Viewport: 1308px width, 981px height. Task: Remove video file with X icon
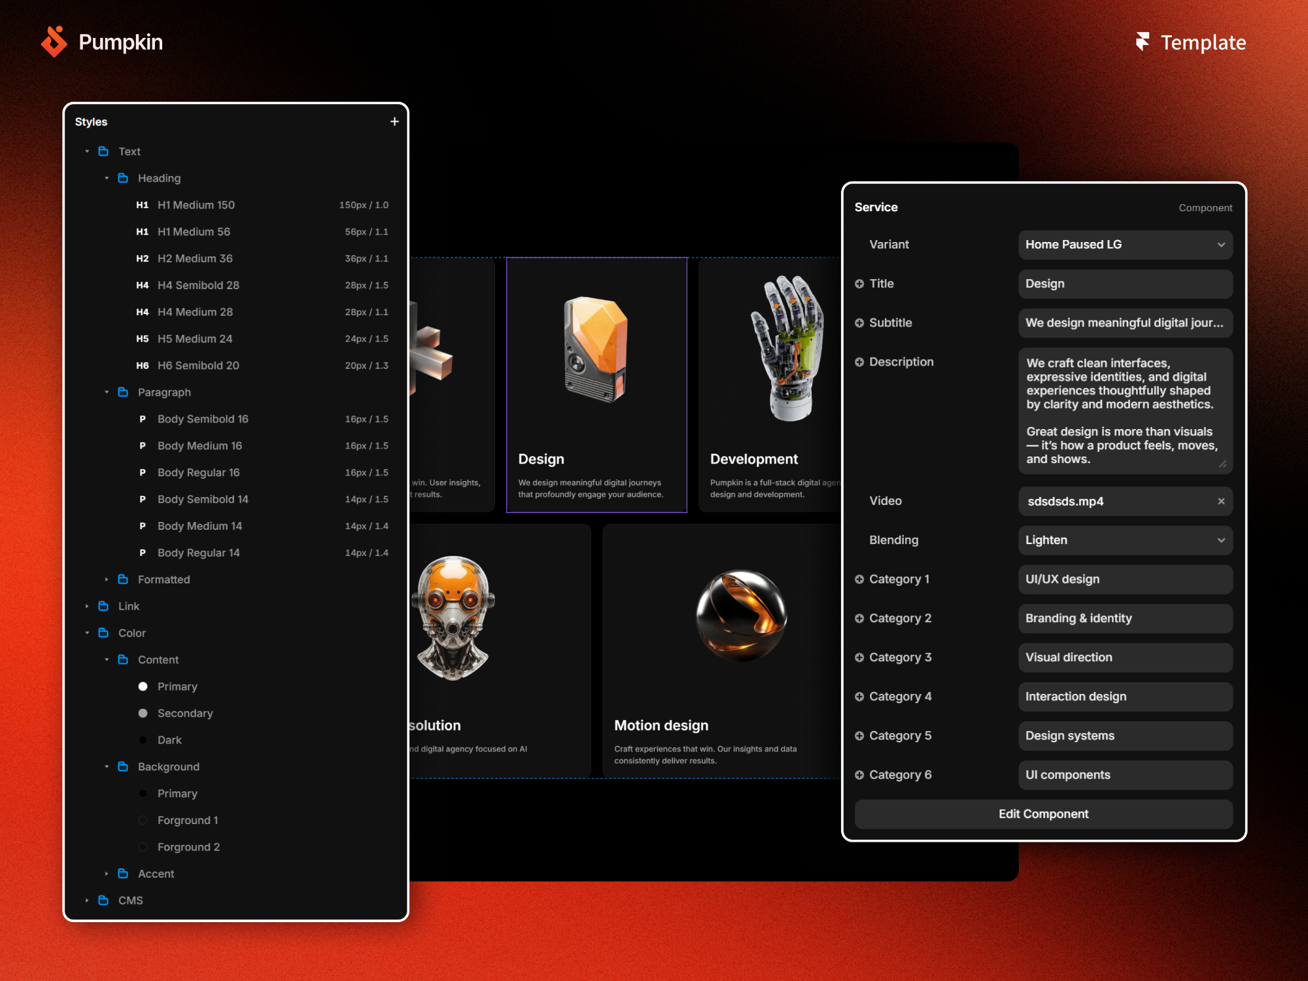[1221, 501]
